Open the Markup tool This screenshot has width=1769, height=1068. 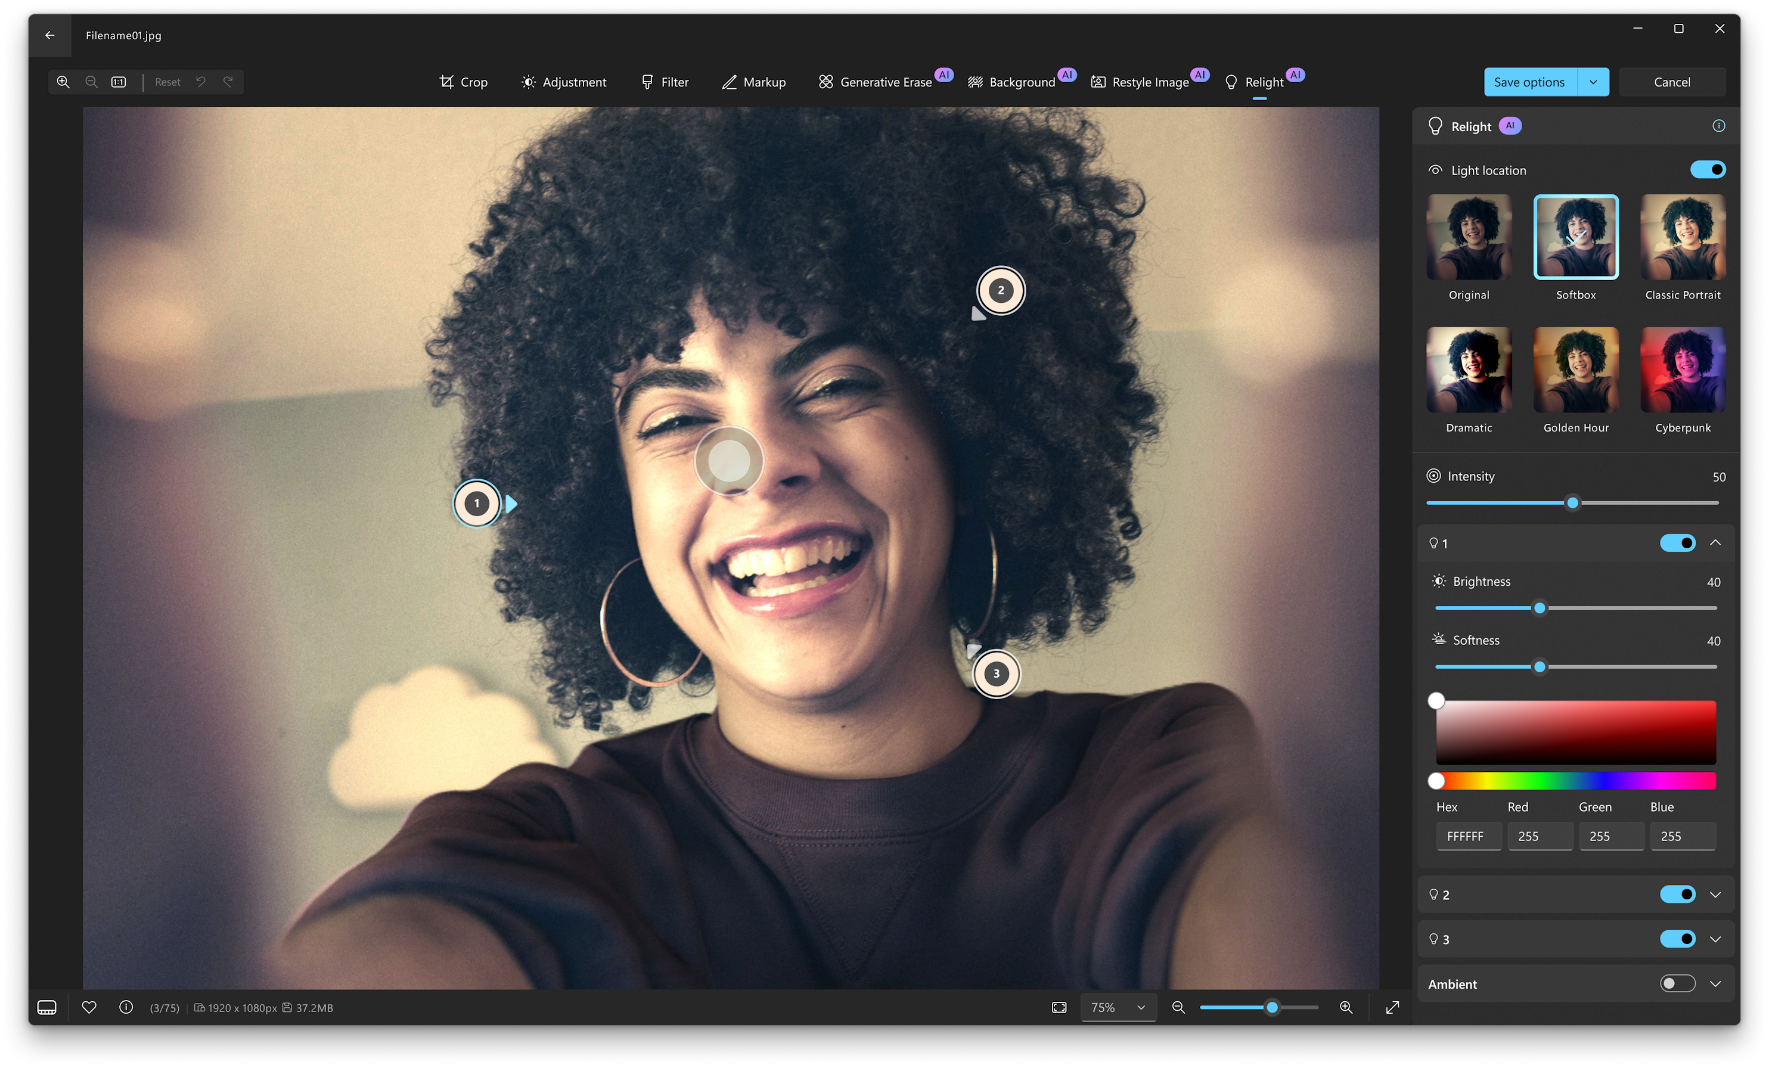[x=753, y=82]
